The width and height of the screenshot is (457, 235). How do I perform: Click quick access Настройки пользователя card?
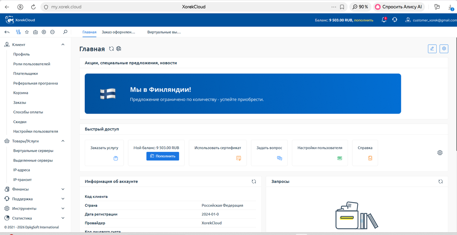click(x=320, y=153)
